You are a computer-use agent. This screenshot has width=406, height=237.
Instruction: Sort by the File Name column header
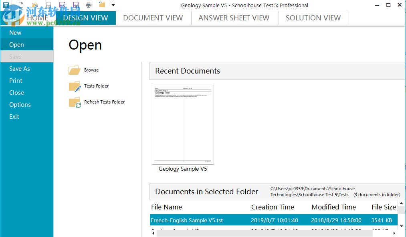pyautogui.click(x=166, y=207)
